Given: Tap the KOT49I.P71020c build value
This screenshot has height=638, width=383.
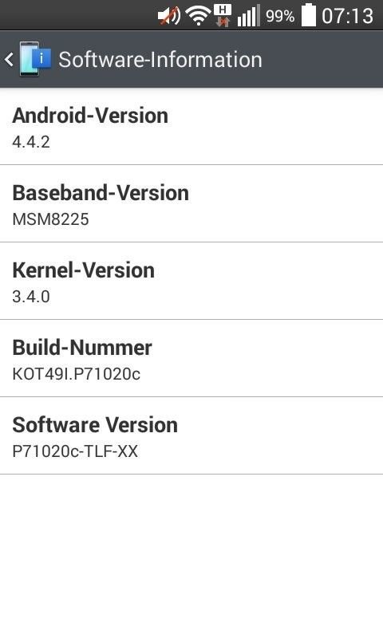Looking at the screenshot, I should [76, 374].
